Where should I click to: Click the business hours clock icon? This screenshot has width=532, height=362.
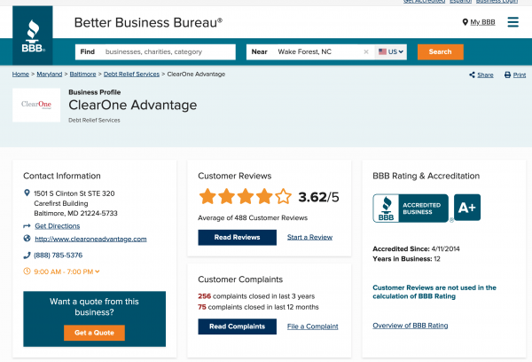click(x=27, y=271)
